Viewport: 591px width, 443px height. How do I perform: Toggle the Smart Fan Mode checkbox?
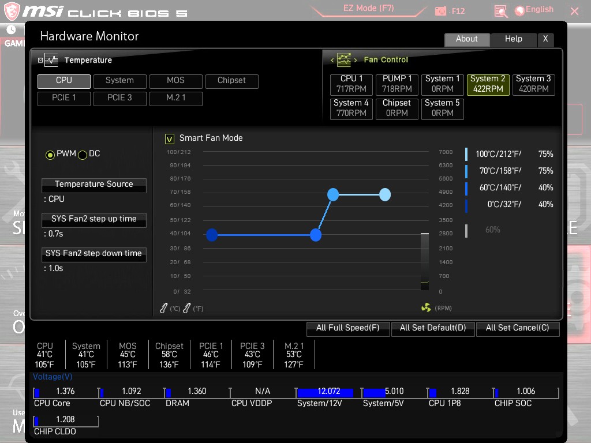170,139
